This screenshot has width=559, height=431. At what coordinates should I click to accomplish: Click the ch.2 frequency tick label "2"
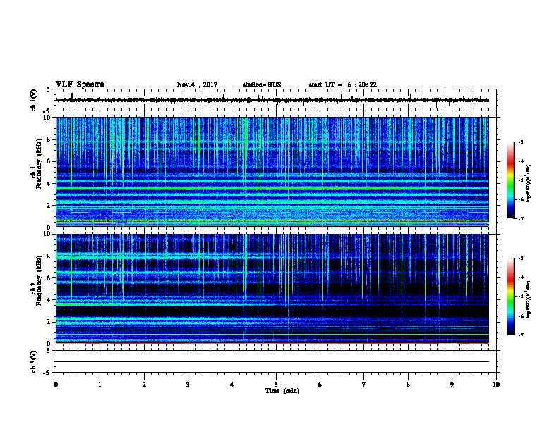click(49, 322)
